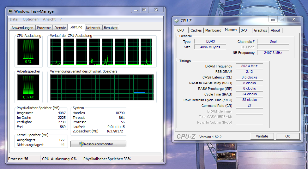Click the RAS# Precharge 8 clocks value
This screenshot has height=169, width=308.
point(249,89)
